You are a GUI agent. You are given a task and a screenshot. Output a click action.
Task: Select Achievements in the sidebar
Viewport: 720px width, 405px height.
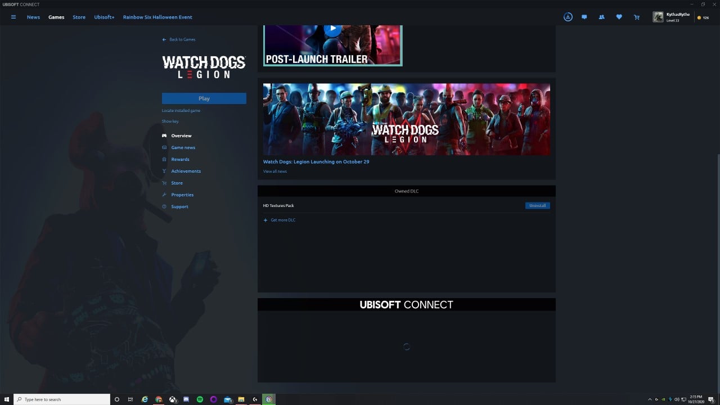(x=186, y=171)
